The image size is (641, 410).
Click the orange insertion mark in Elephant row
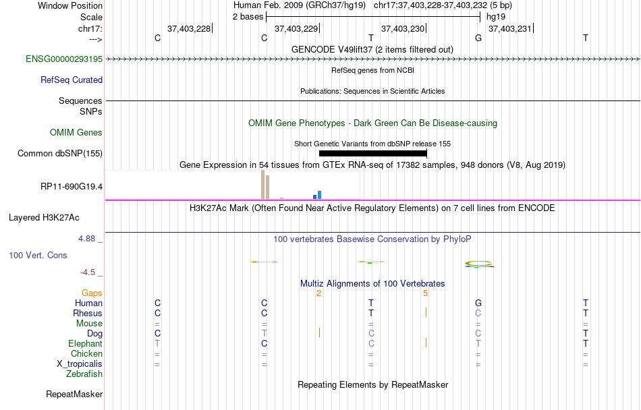click(426, 343)
